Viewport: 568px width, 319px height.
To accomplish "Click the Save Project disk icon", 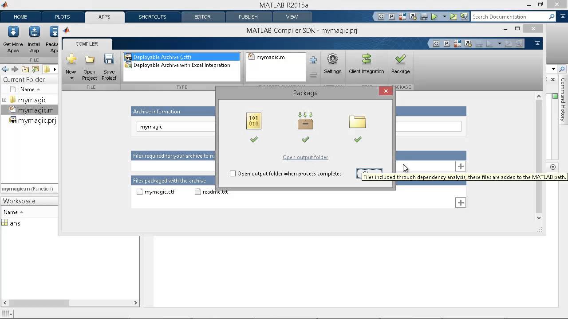I will (x=109, y=59).
